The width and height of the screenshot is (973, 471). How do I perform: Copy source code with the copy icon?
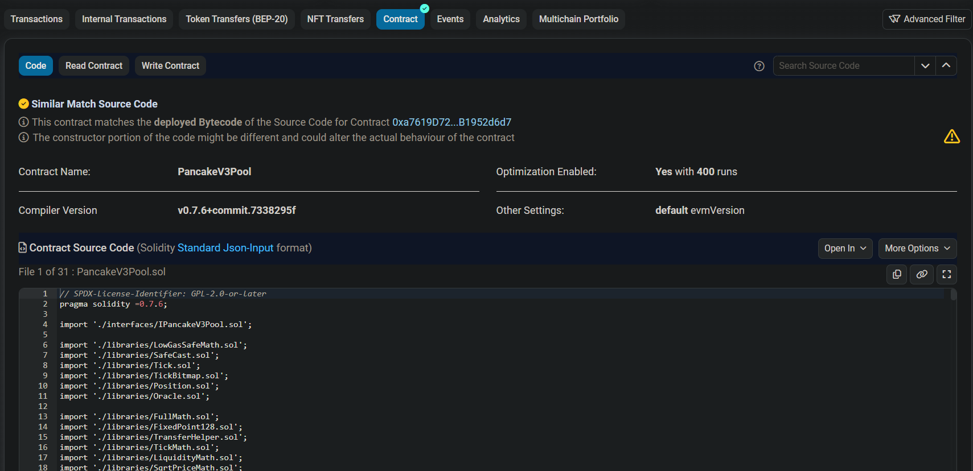(897, 274)
